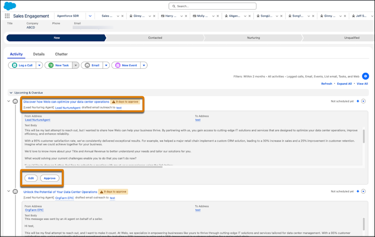This screenshot has width=375, height=237.
Task: Approve the drafted Welo email
Action: click(50, 178)
